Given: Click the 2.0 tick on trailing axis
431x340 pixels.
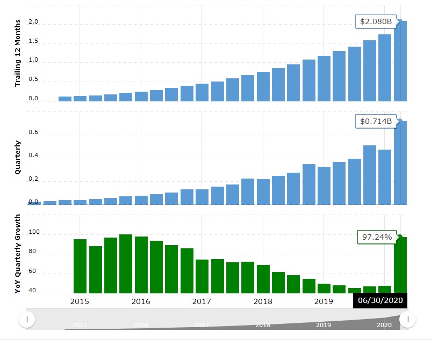Looking at the screenshot, I should [x=33, y=21].
